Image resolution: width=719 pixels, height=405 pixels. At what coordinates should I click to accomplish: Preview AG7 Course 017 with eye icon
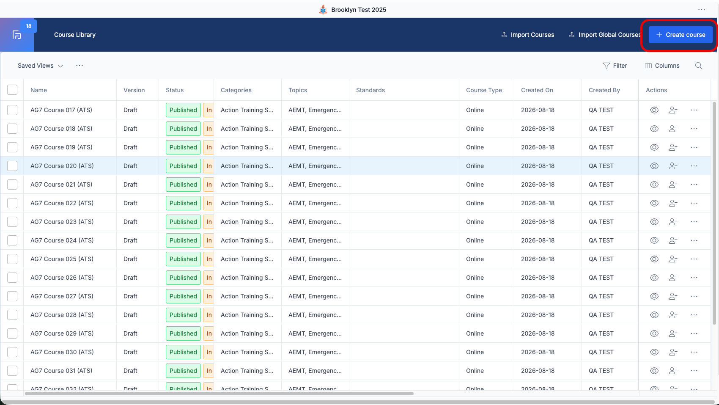pos(654,110)
